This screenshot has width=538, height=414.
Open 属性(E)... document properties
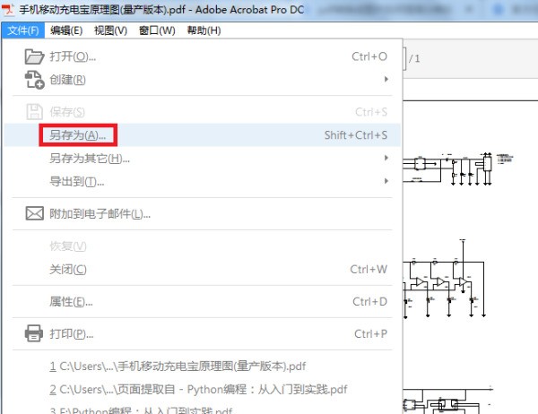[x=203, y=301]
